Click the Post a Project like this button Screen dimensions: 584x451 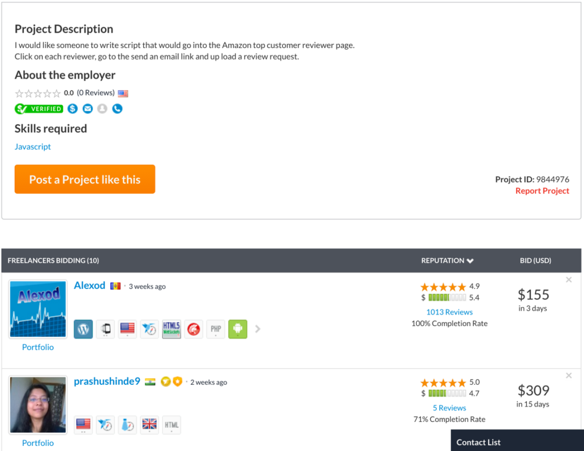pyautogui.click(x=85, y=179)
